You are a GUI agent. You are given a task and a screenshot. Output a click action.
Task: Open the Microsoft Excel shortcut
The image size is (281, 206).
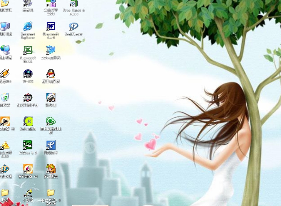pos(28,50)
